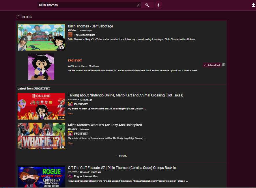Click into the Dillin Thomas search field
Viewport: 256px width, 188px height.
point(87,5)
